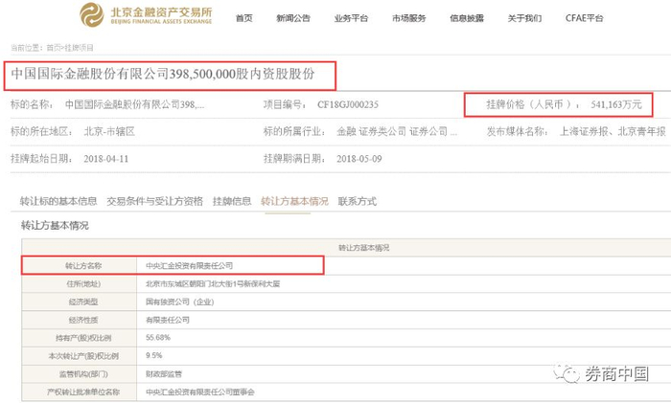Click the project number CF18GJ000235
This screenshot has width=671, height=403.
coord(347,104)
